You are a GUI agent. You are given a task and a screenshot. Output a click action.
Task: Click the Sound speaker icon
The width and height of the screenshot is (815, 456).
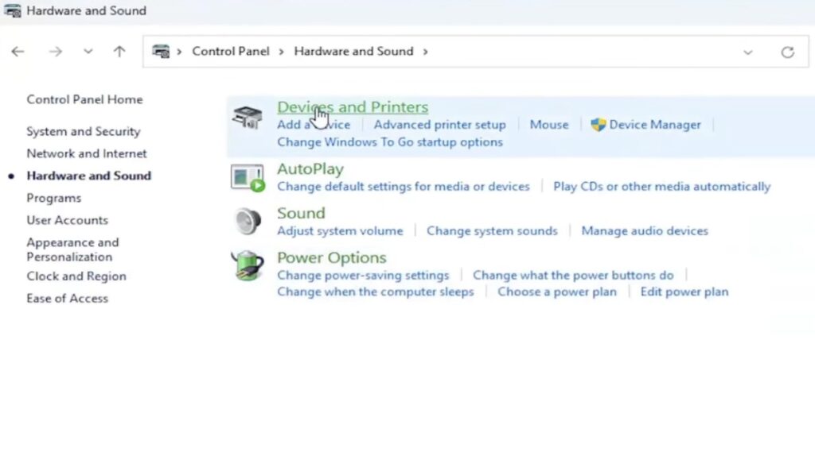[247, 222]
